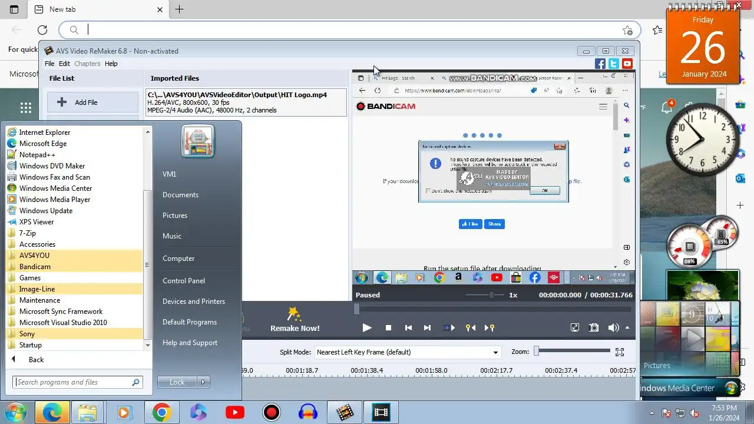
Task: Click zoom-to-fit icon beside Zoom slider
Action: 619,352
